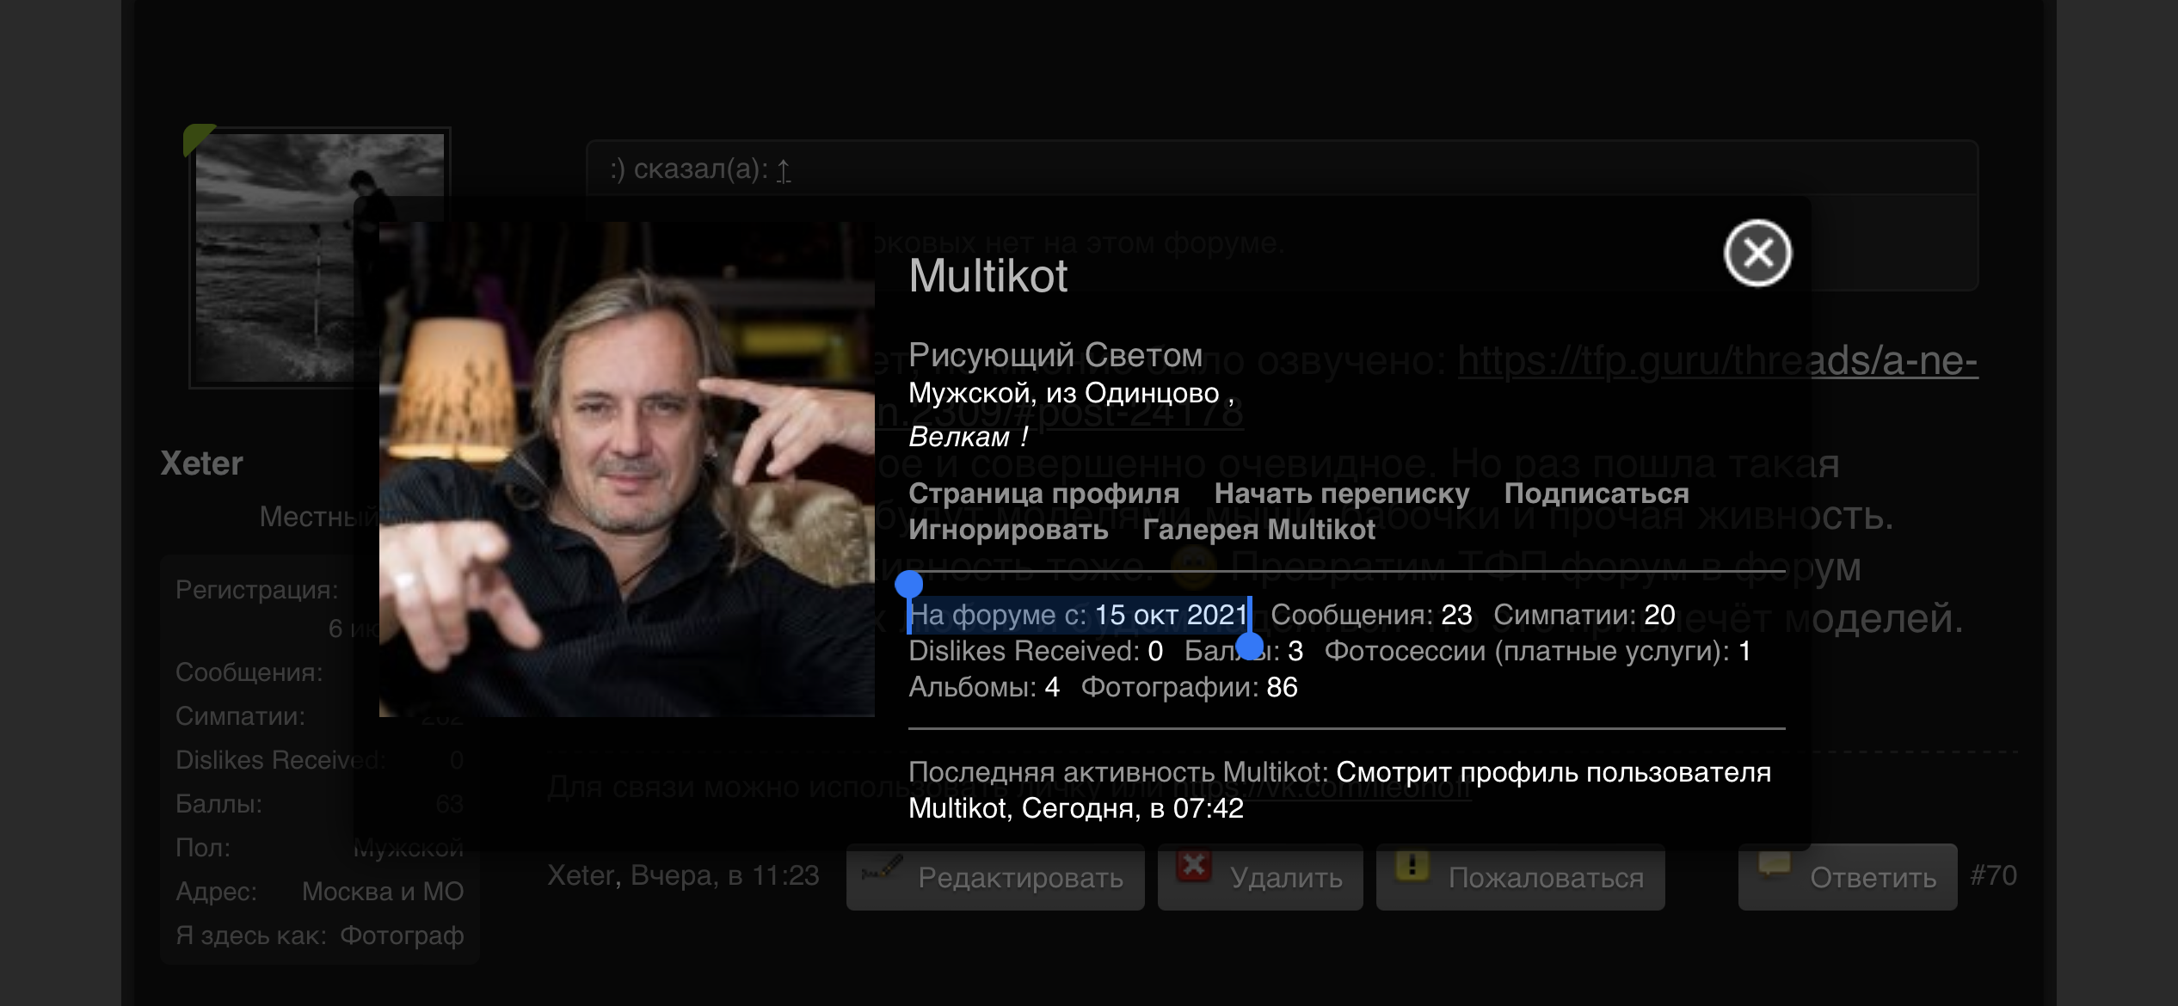Click the yellow Пожаловаться warning icon
This screenshot has width=2178, height=1006.
click(x=1412, y=866)
